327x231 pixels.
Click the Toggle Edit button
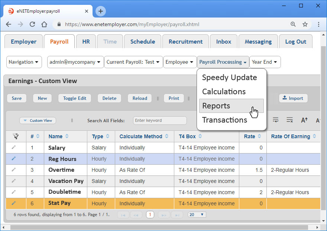75,98
